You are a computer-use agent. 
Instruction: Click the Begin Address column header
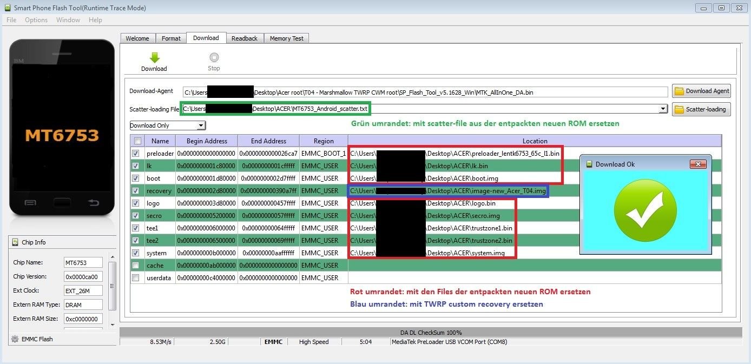point(206,141)
